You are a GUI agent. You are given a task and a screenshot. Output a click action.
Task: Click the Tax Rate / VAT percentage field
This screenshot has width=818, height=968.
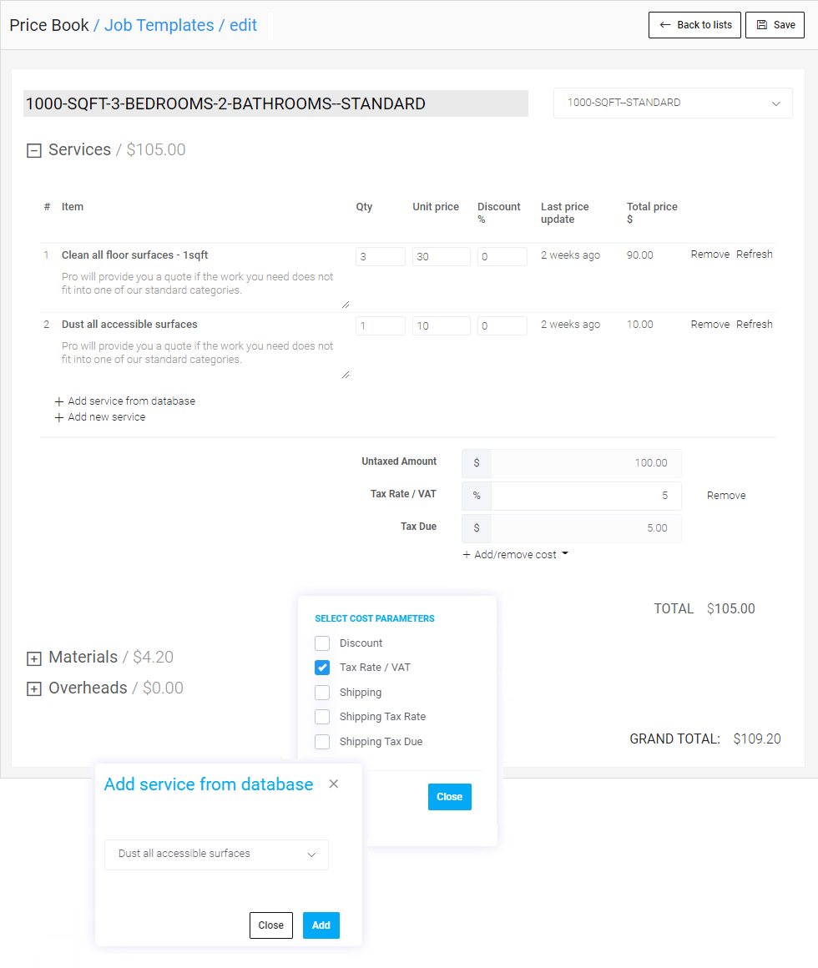click(585, 496)
